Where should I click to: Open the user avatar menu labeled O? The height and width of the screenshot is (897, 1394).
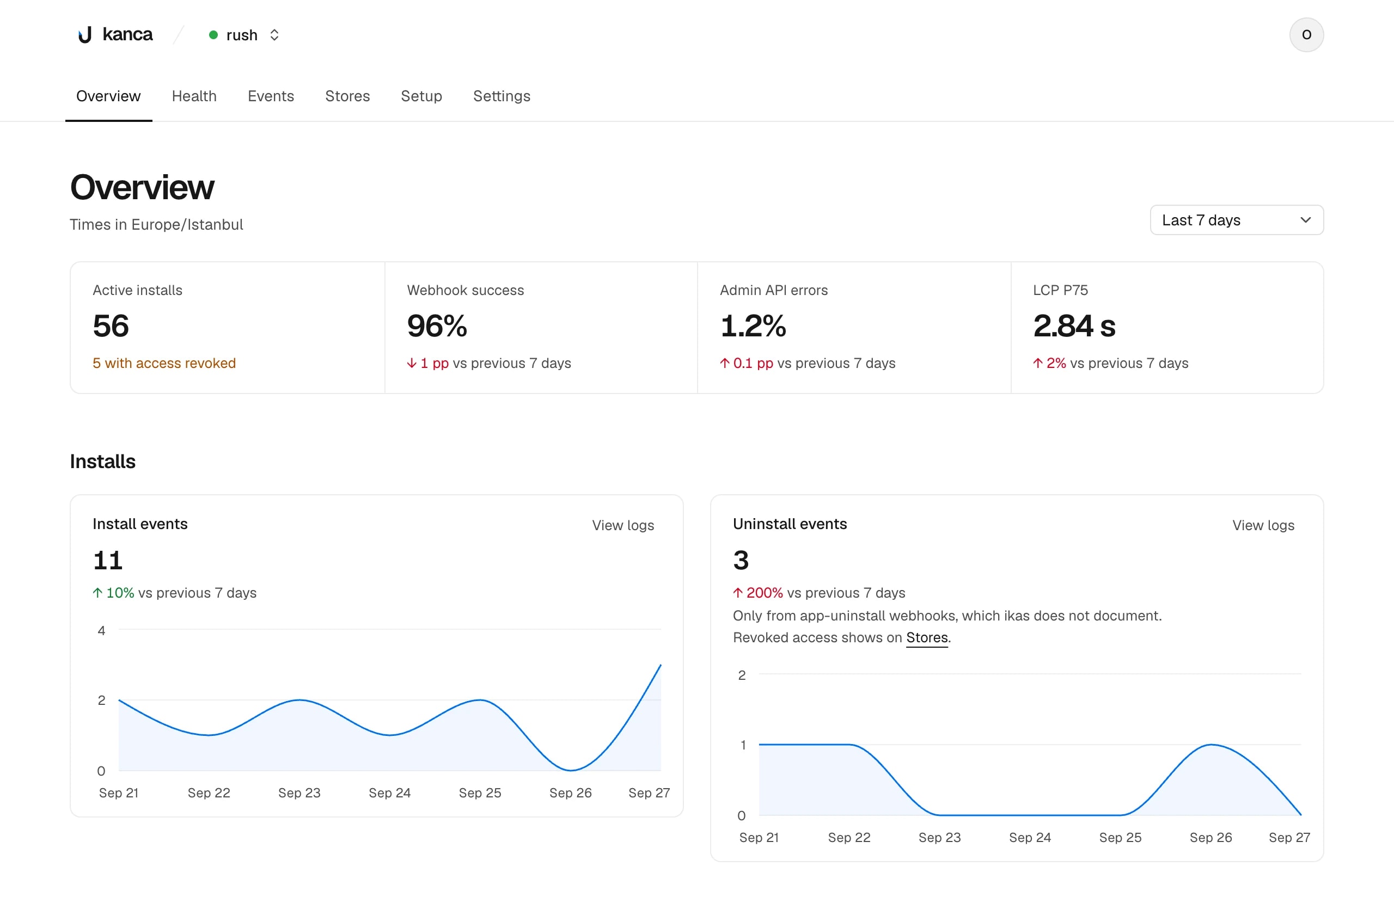tap(1306, 35)
